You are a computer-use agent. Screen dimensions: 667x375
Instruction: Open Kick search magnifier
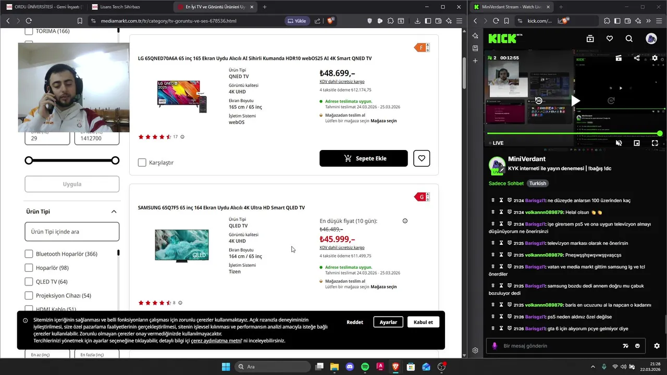click(629, 39)
